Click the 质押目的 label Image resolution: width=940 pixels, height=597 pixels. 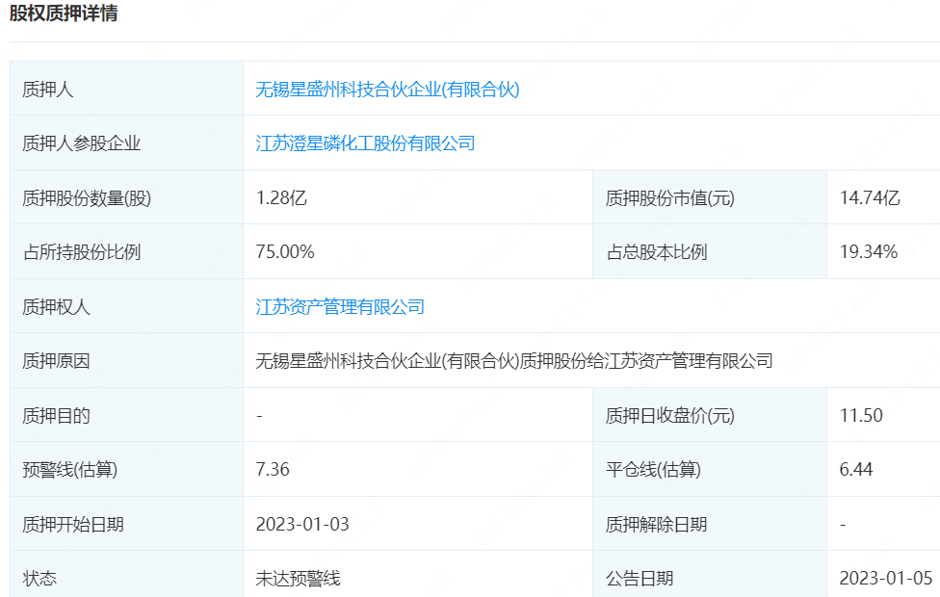56,415
